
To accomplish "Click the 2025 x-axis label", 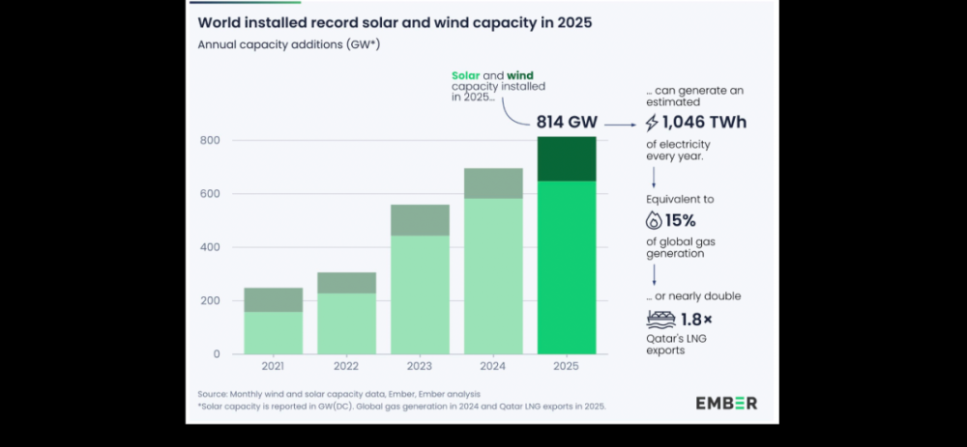I will [x=567, y=368].
